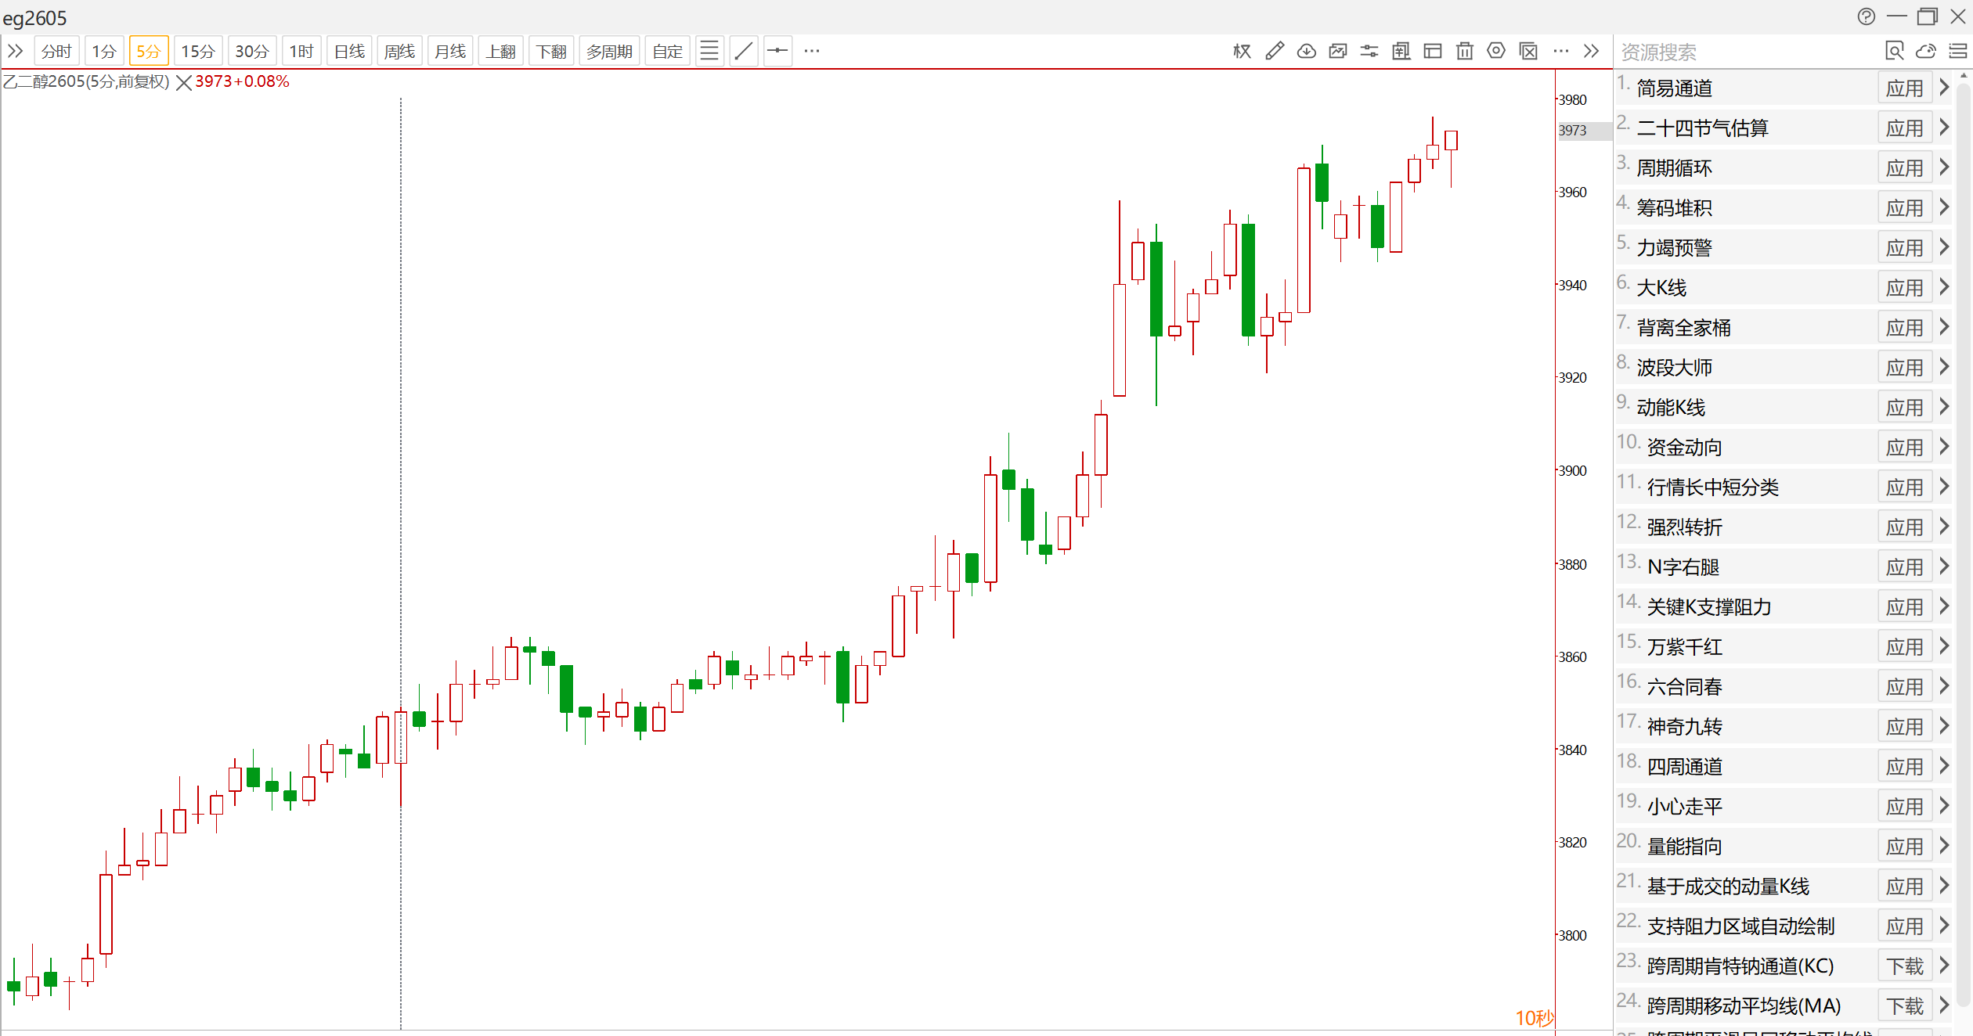Switch to the 日线 period tab
The width and height of the screenshot is (1973, 1036).
pyautogui.click(x=349, y=52)
